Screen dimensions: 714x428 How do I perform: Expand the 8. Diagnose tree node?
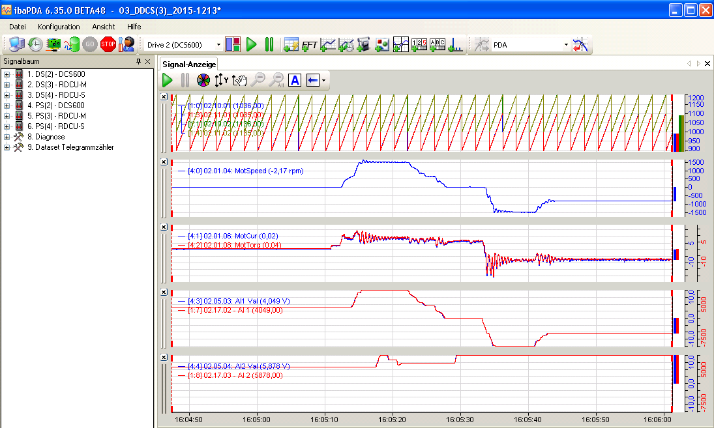pyautogui.click(x=7, y=137)
